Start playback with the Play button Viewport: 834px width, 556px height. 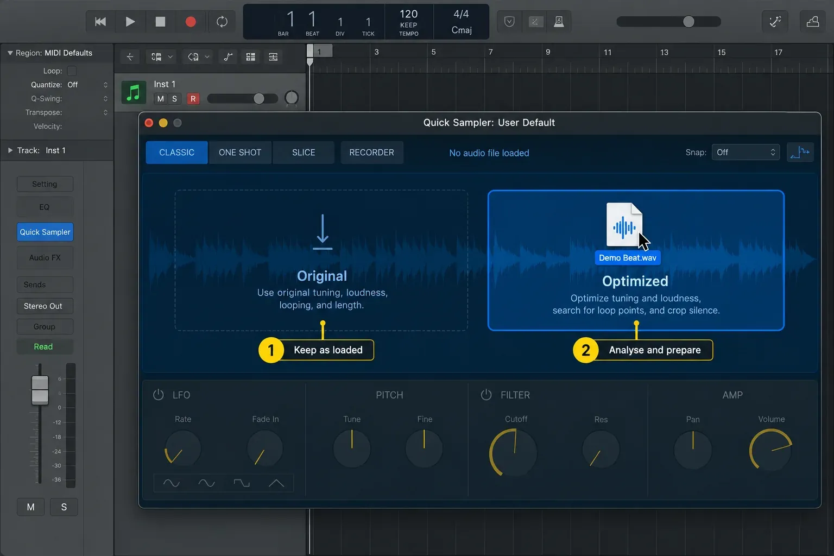pos(130,22)
